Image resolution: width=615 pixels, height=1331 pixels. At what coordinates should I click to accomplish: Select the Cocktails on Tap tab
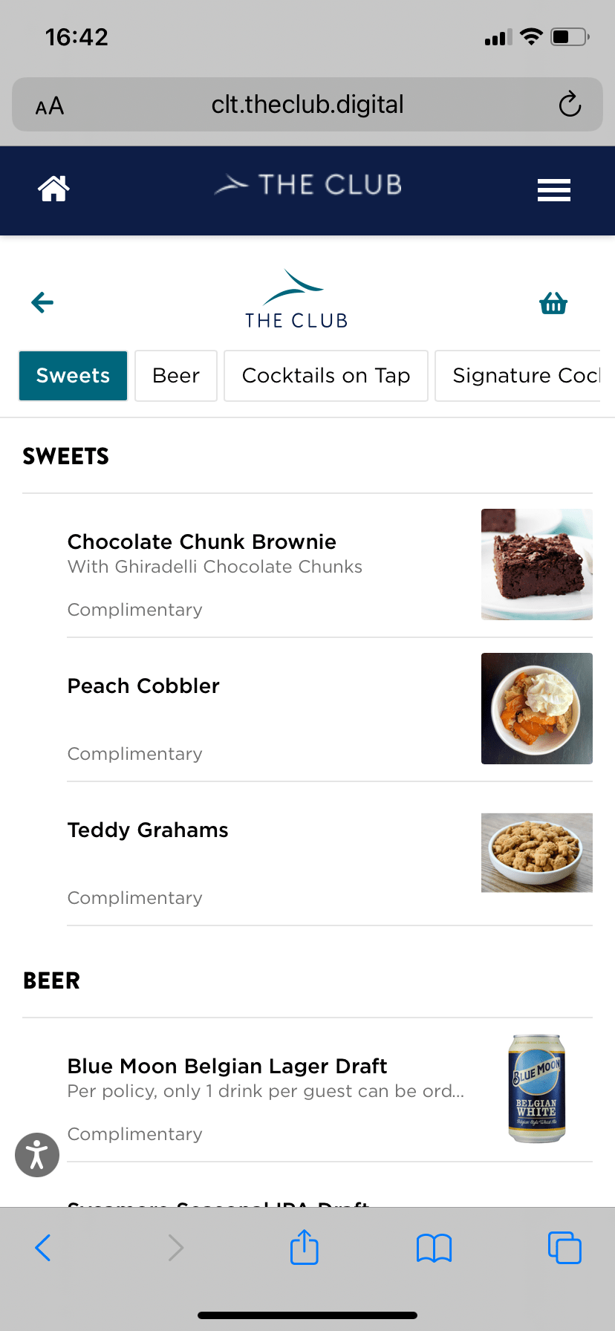tap(326, 376)
